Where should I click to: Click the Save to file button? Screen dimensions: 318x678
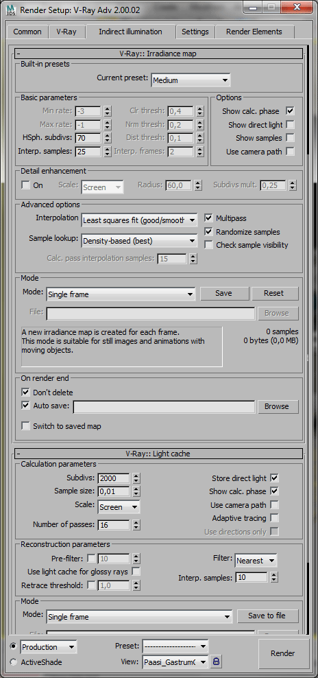(x=267, y=616)
